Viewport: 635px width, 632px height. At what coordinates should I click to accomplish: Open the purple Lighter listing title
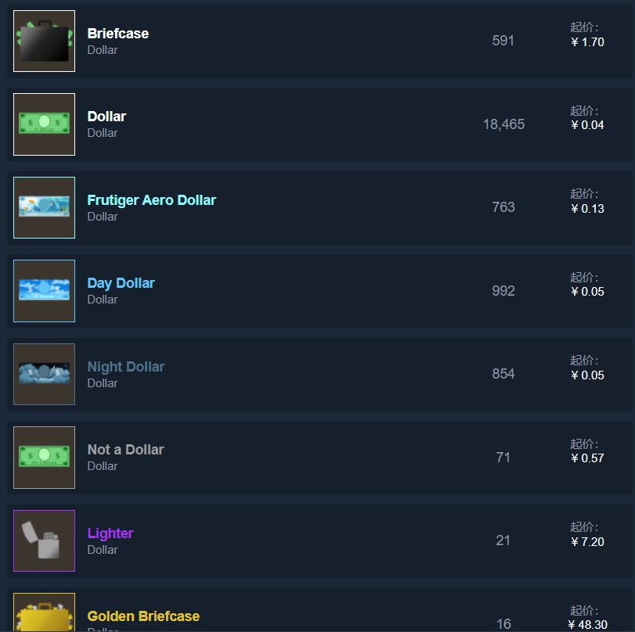click(110, 533)
